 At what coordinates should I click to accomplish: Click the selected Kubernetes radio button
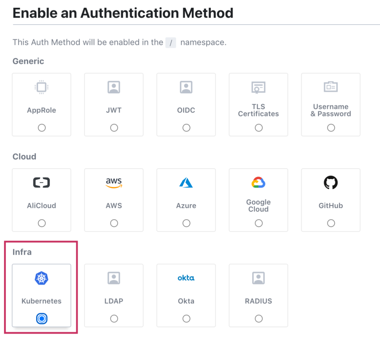[42, 319]
